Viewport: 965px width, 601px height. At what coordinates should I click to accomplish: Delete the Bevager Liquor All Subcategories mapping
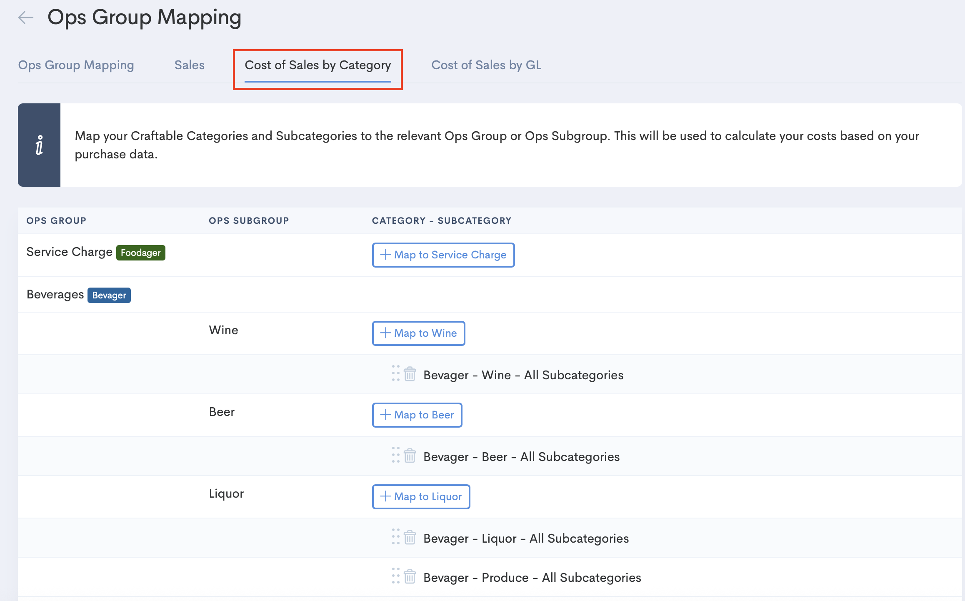pos(410,538)
